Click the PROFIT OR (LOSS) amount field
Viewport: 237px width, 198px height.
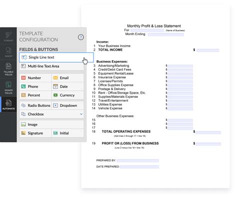208,144
